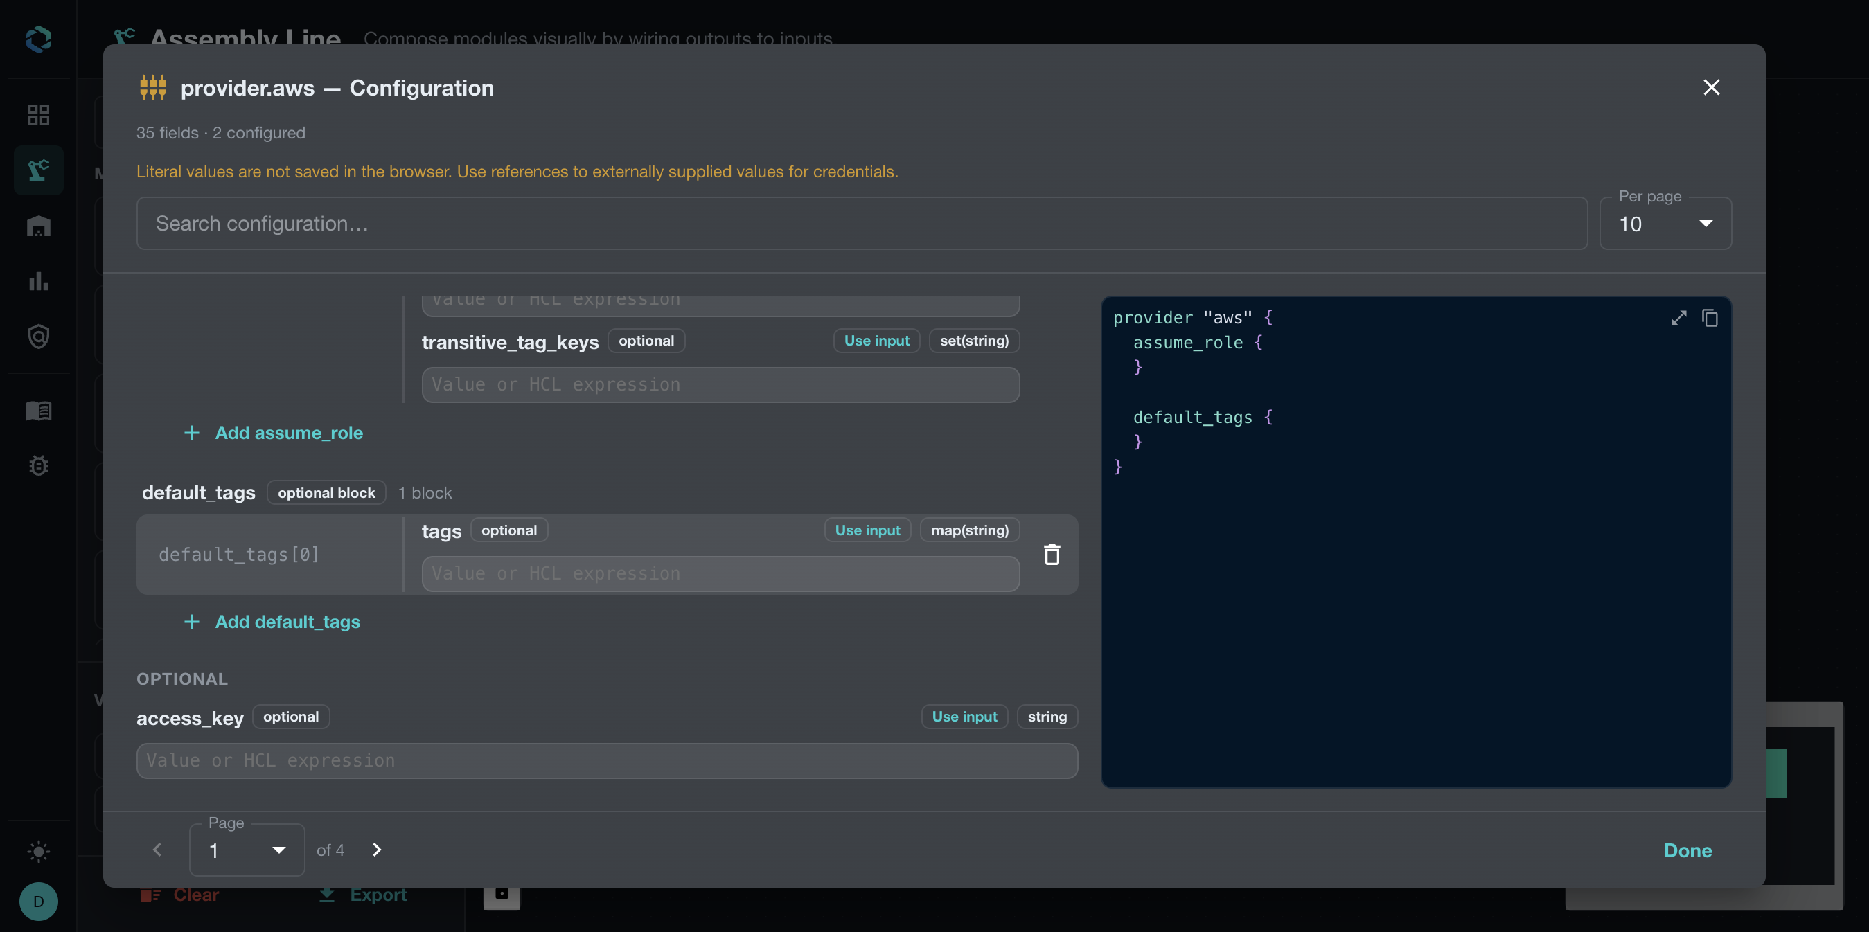Go to the next configuration page
1869x932 pixels.
pyautogui.click(x=377, y=850)
